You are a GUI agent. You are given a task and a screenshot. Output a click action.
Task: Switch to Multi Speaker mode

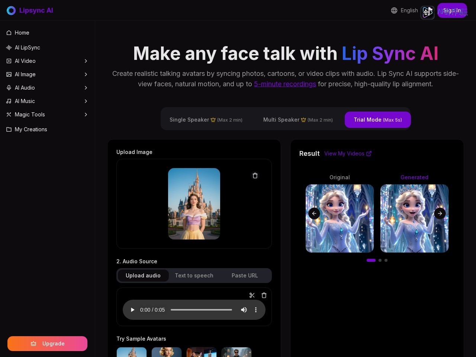point(298,120)
